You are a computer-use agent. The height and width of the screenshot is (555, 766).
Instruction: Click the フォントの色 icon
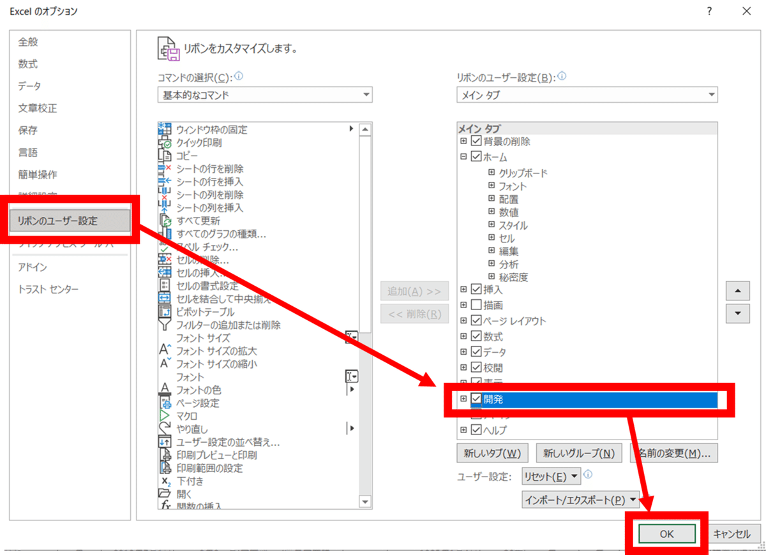point(164,390)
